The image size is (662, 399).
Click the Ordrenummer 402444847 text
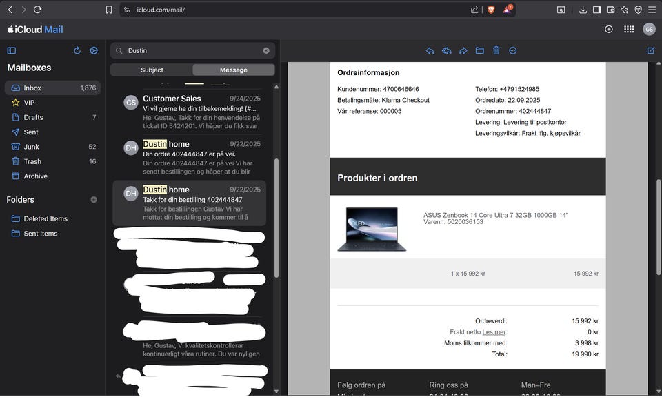pyautogui.click(x=513, y=112)
